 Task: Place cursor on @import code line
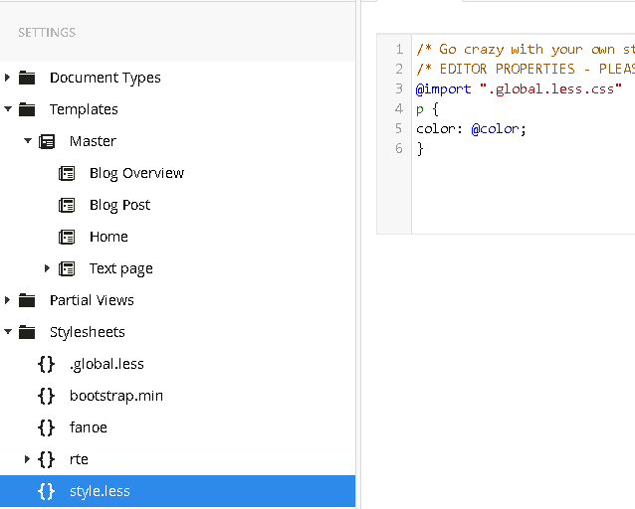(519, 89)
